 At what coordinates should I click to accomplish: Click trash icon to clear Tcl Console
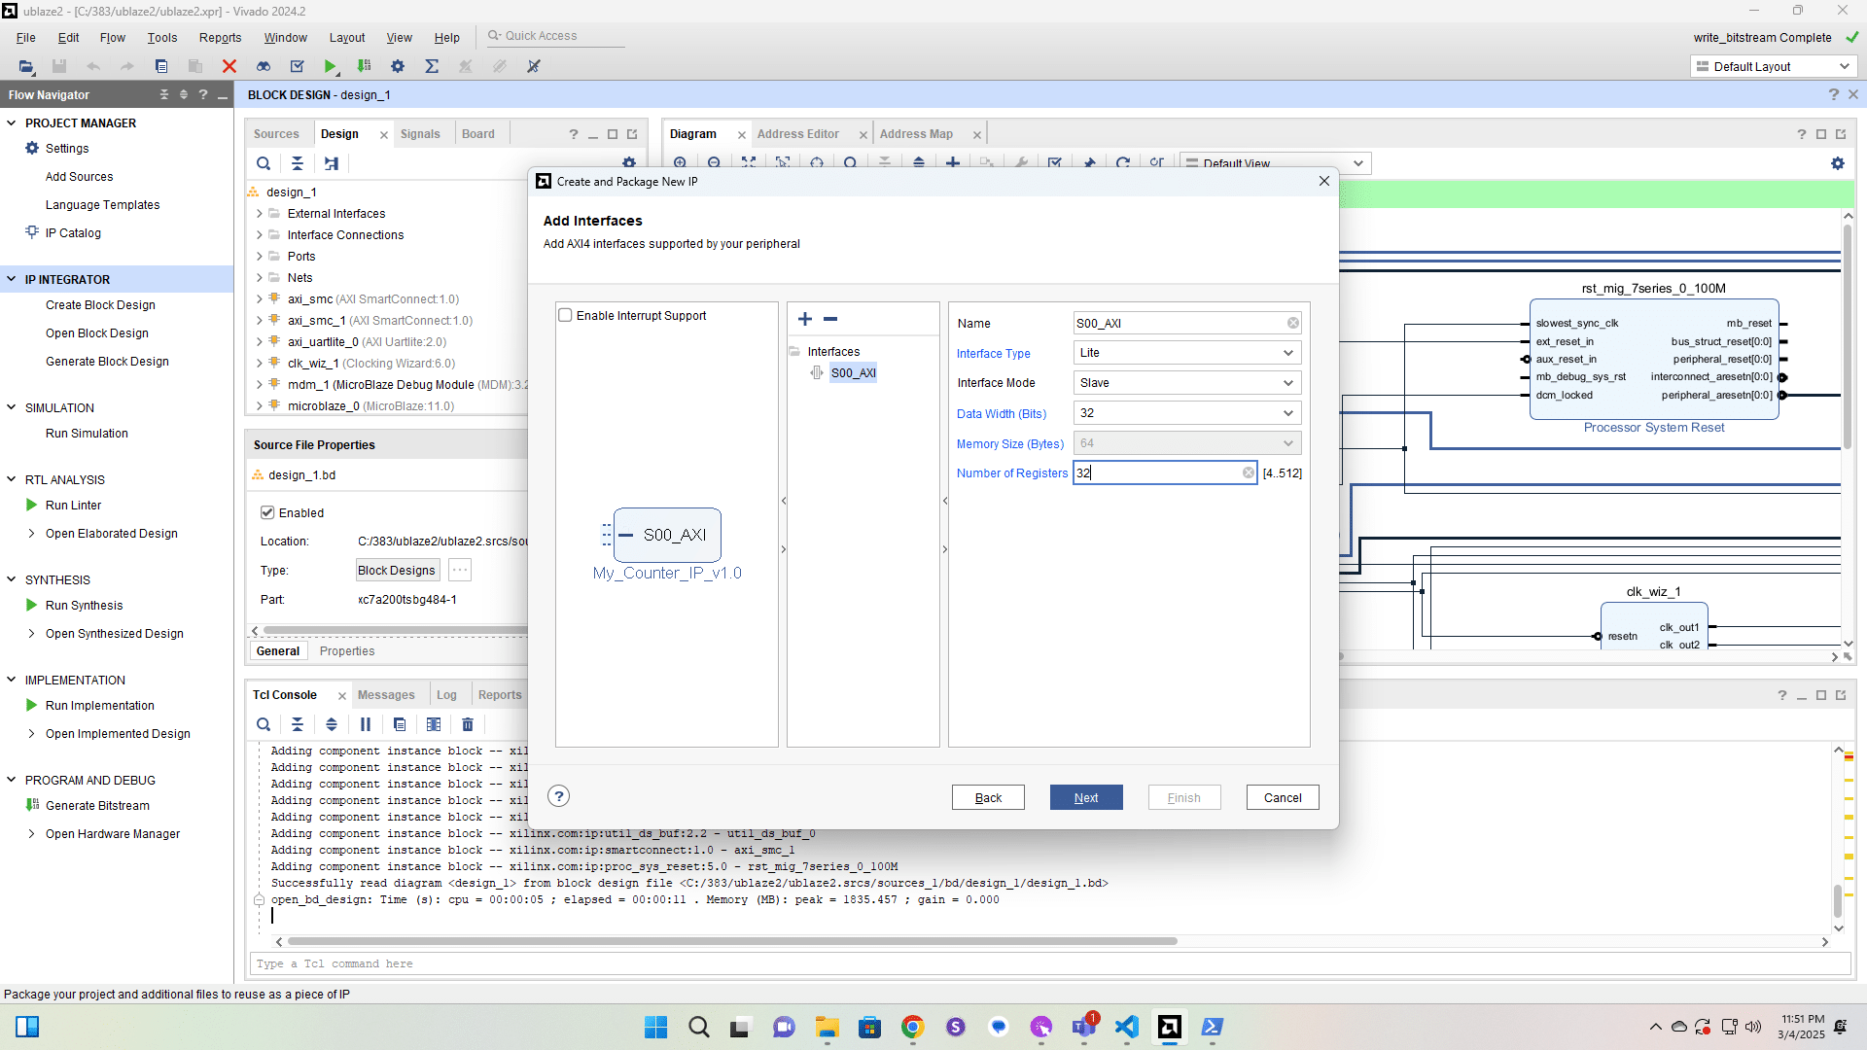(x=468, y=724)
